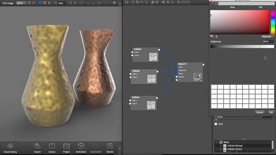276x155 pixels.
Task: Select the down-arrow dolly tool icon
Action: pyautogui.click(x=49, y=3)
